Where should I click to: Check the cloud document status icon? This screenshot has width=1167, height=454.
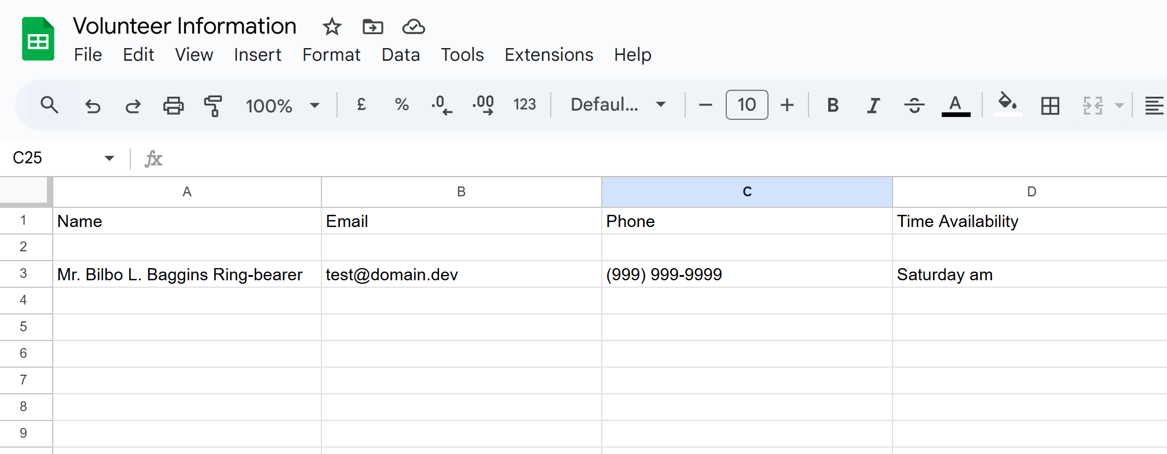(x=414, y=27)
